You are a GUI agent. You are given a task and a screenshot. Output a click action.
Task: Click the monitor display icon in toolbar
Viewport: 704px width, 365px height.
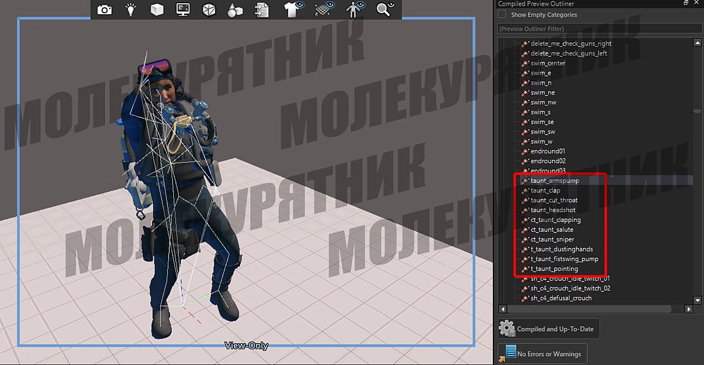point(183,9)
